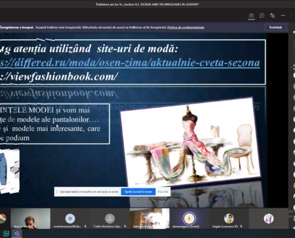Click the viewfashionbook.com address text
Screen dimensions: 295x238
[x=59, y=76]
